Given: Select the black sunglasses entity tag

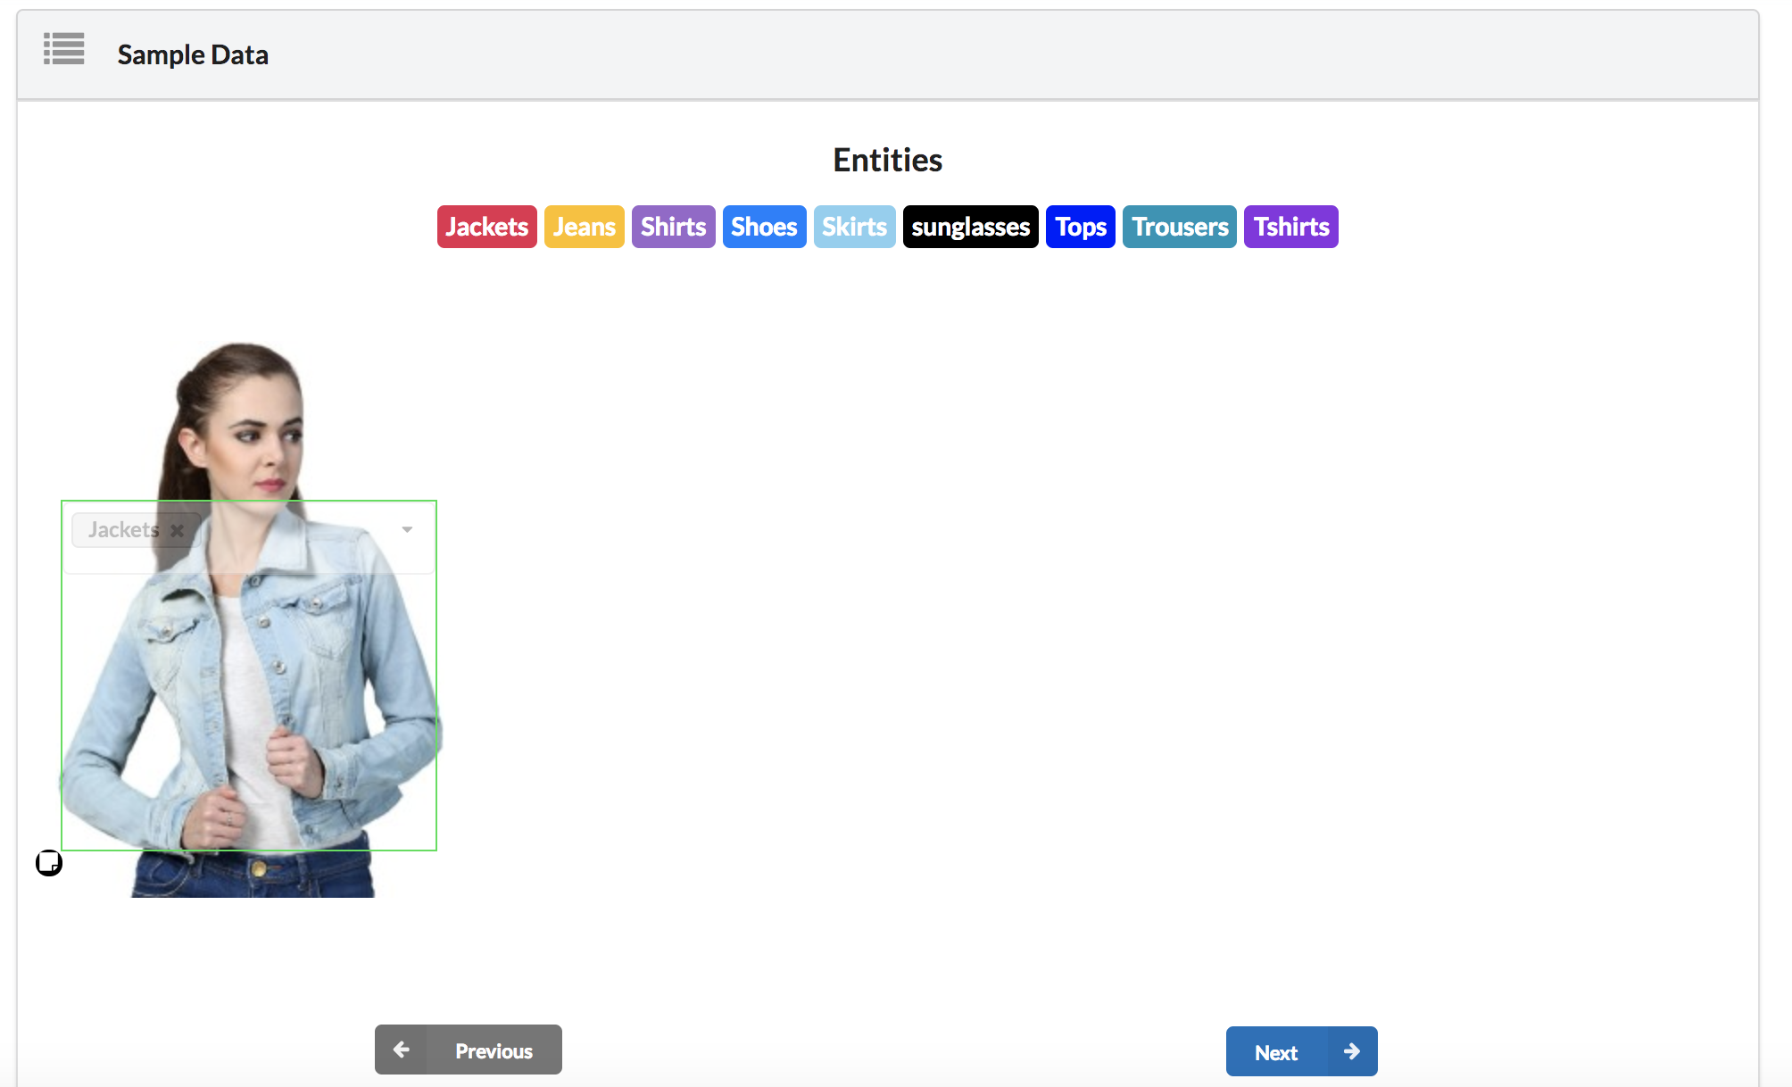Looking at the screenshot, I should tap(970, 227).
